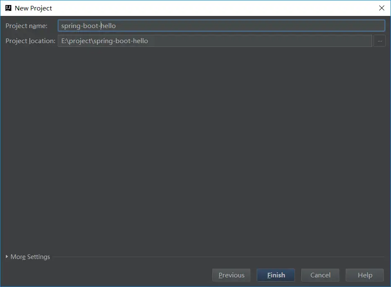Go back with the Previous button

point(231,275)
